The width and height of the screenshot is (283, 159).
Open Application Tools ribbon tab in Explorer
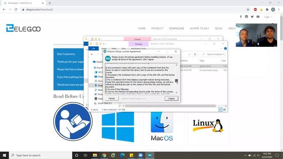(x=138, y=49)
